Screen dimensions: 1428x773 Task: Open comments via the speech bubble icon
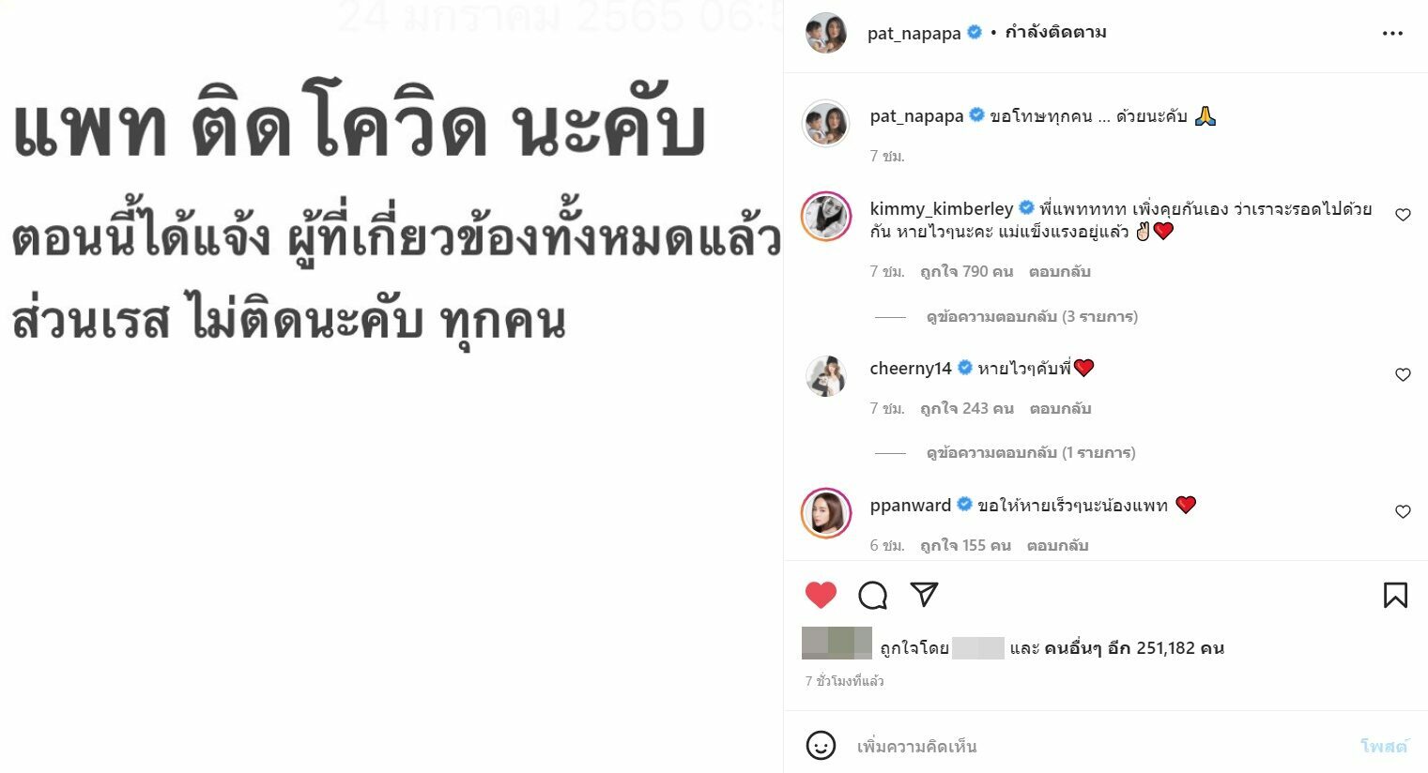[872, 595]
